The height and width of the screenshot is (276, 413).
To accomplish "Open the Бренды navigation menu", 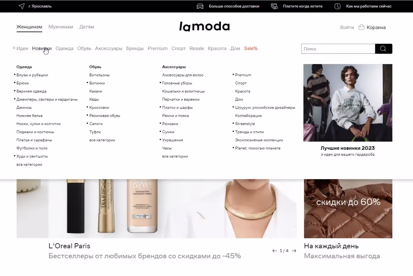I will coord(135,48).
